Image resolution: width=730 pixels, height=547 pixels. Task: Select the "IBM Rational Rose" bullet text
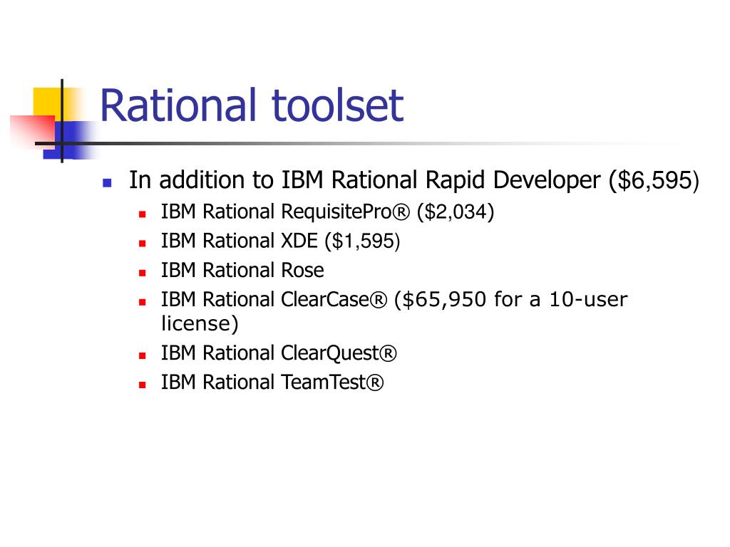click(x=242, y=270)
